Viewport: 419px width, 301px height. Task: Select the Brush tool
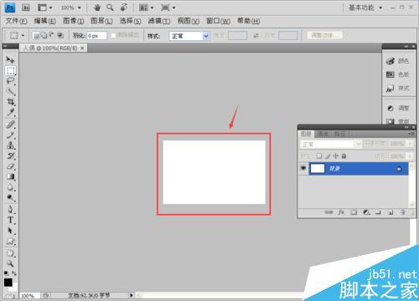pos(10,135)
